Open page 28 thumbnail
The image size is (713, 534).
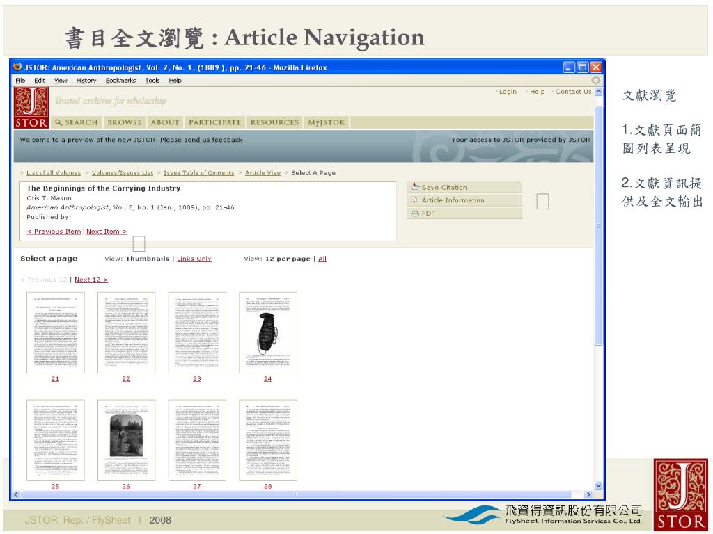(268, 440)
